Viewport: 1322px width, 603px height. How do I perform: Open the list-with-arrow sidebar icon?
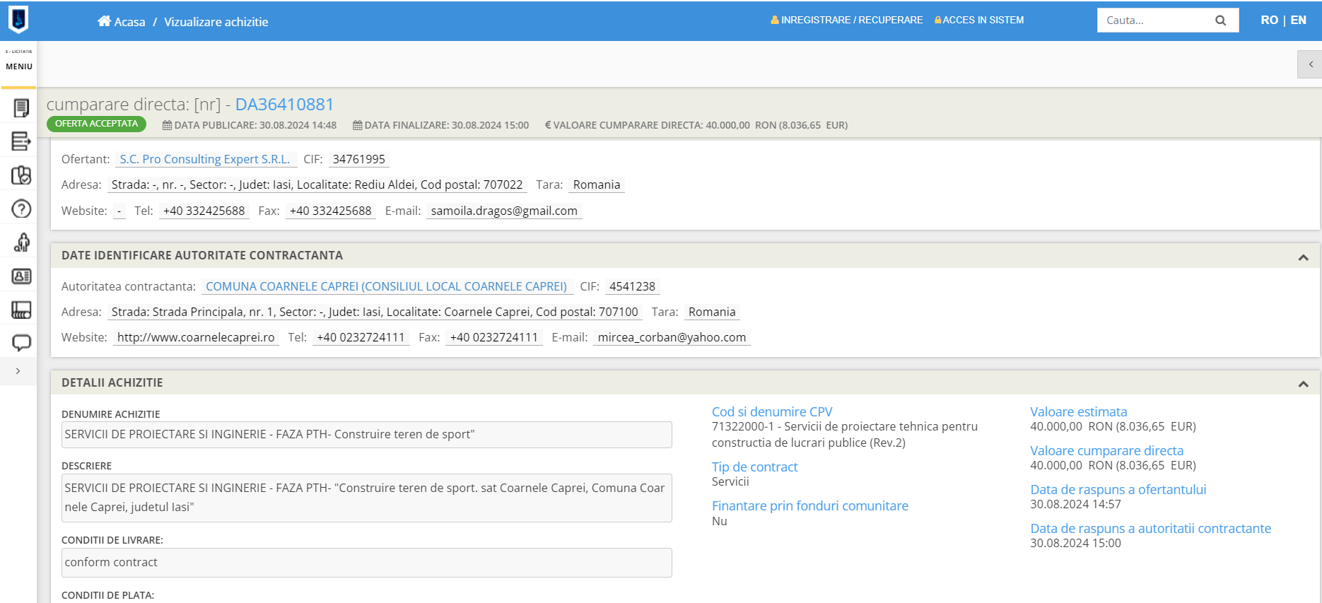[x=21, y=141]
